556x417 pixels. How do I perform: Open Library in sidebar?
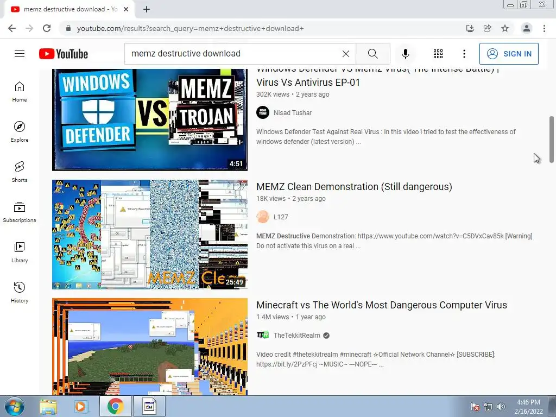pyautogui.click(x=20, y=252)
